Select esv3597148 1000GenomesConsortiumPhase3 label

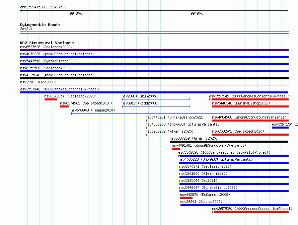60,89
